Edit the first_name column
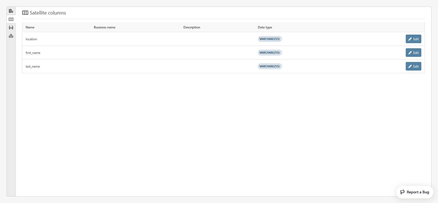The width and height of the screenshot is (438, 203). click(413, 53)
